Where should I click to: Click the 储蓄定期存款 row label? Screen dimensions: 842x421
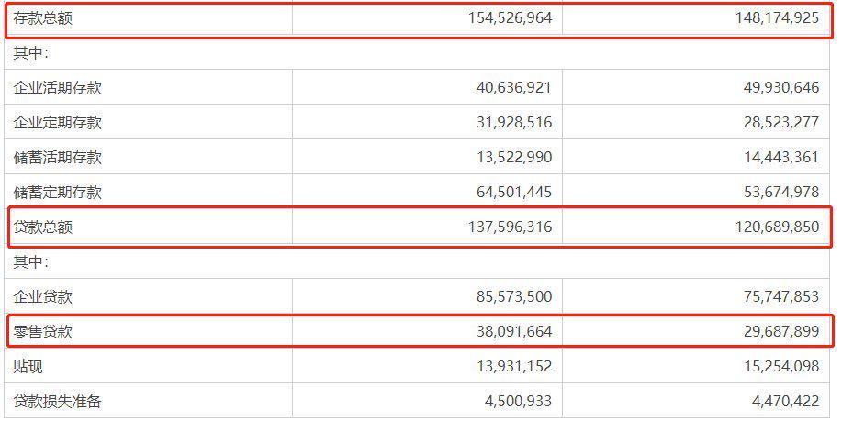[x=58, y=193]
